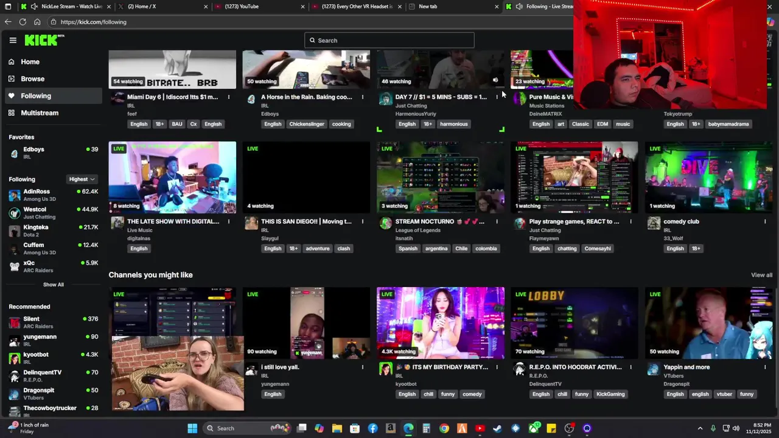This screenshot has height=438, width=779.
Task: Switch to the New tab browser tab
Action: point(453,6)
